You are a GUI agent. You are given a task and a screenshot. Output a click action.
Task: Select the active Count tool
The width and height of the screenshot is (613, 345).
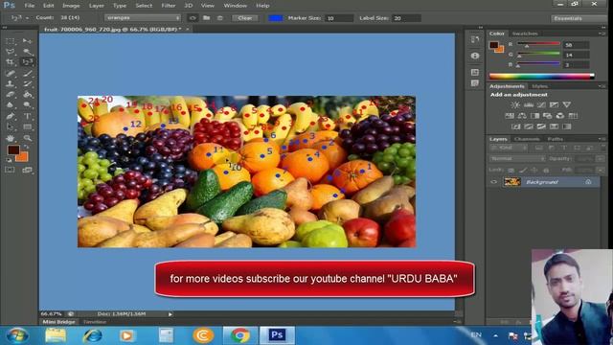coord(27,61)
